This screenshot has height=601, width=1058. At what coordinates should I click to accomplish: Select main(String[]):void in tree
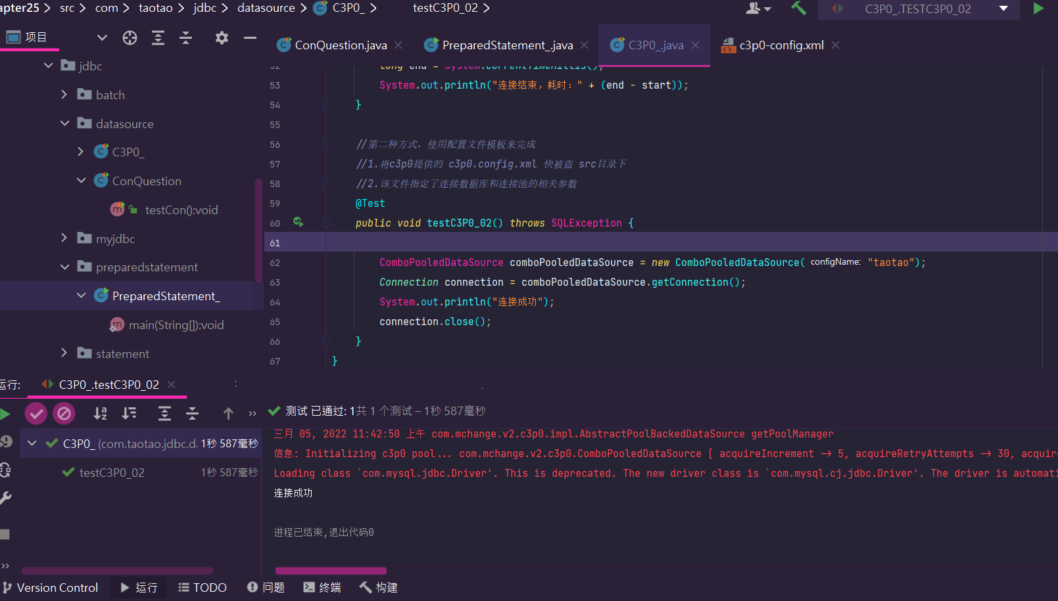pos(176,325)
